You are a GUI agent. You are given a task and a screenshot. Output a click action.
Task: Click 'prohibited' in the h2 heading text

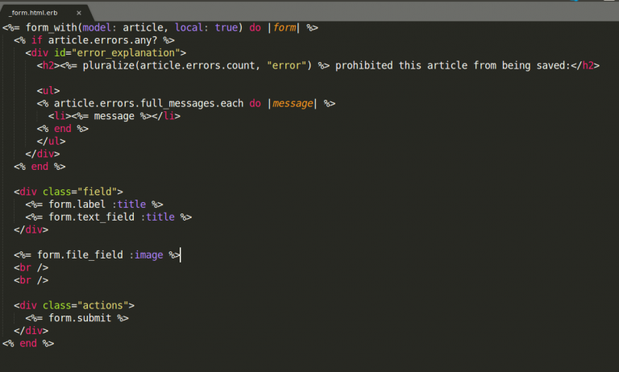point(364,65)
